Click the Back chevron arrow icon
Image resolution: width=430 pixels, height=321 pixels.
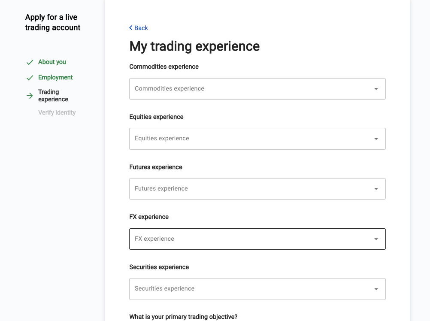(x=131, y=28)
